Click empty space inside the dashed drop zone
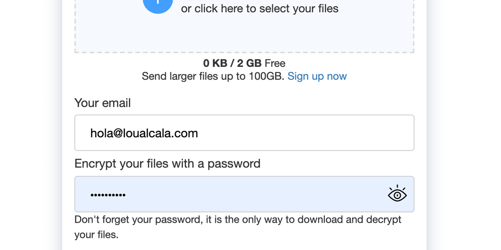The height and width of the screenshot is (250, 501). click(x=245, y=34)
